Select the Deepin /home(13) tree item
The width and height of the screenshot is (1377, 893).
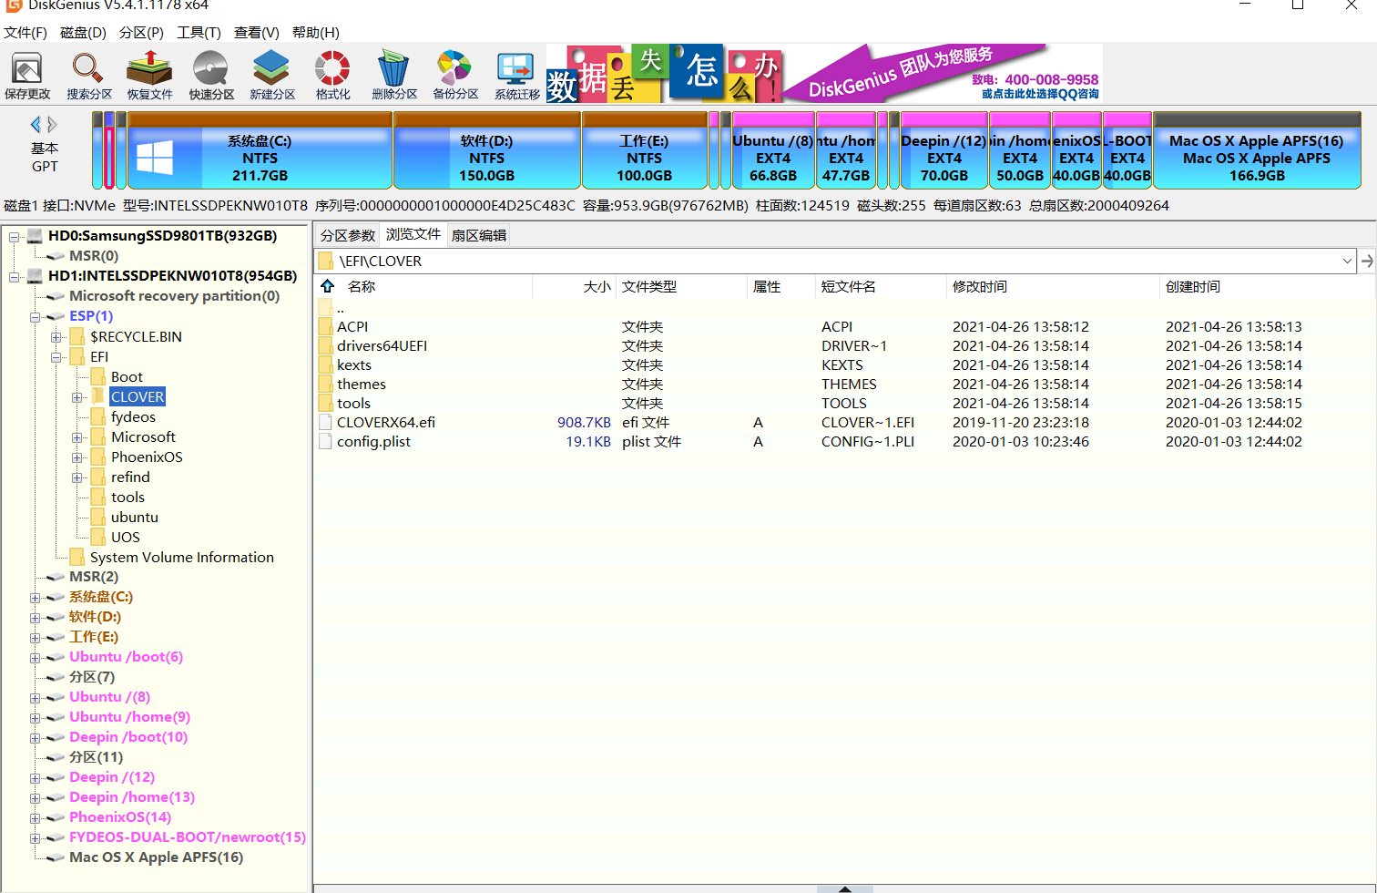tap(132, 797)
